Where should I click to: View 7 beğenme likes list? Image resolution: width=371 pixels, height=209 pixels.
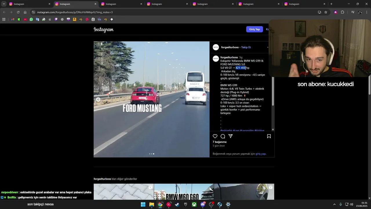(x=220, y=142)
